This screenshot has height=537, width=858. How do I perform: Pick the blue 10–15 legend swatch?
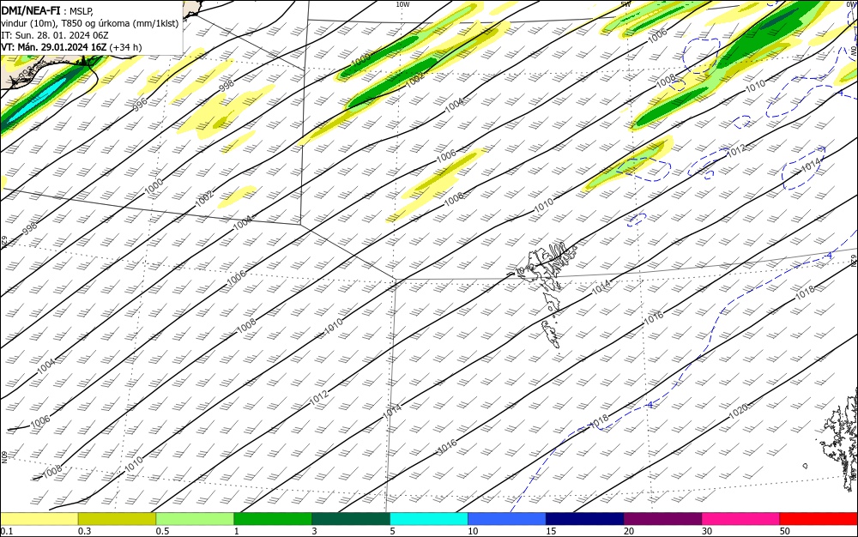pyautogui.click(x=507, y=519)
